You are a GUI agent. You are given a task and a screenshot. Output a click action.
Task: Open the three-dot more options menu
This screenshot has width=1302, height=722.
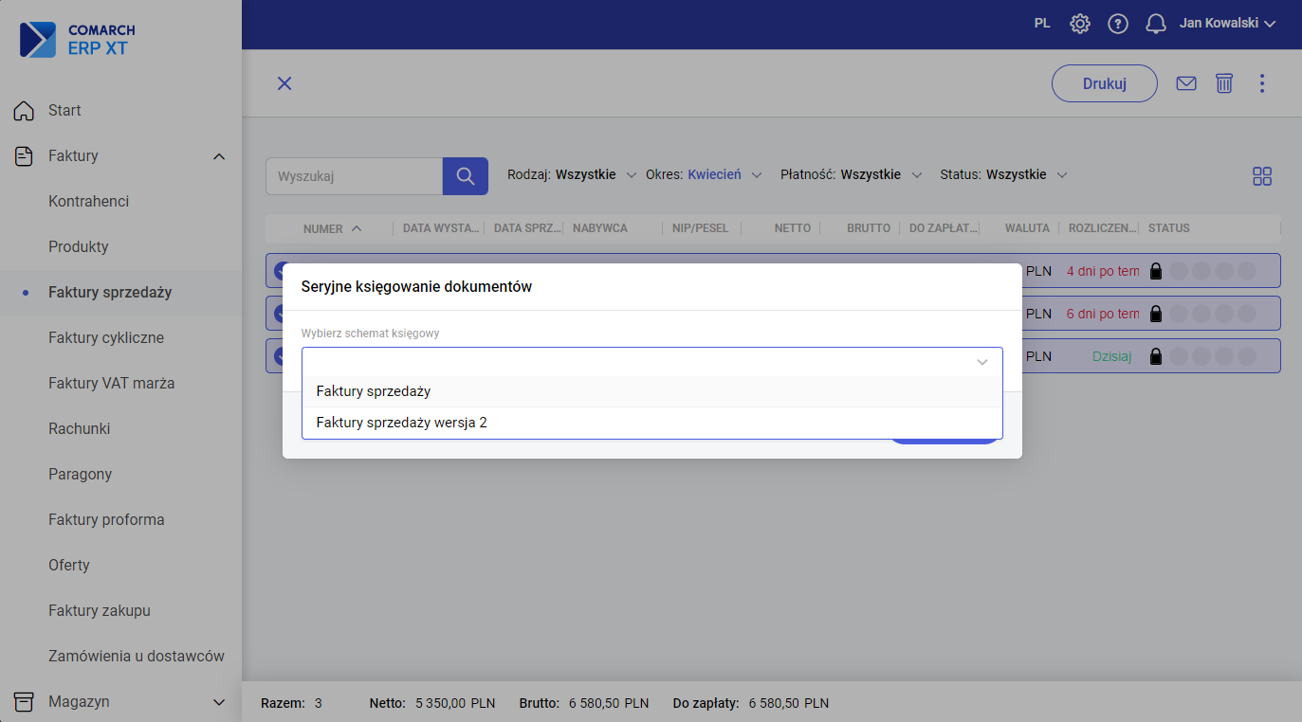pyautogui.click(x=1261, y=83)
